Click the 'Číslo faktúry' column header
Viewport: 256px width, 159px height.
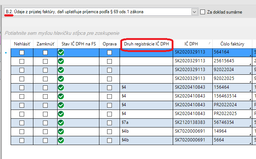(x=232, y=44)
